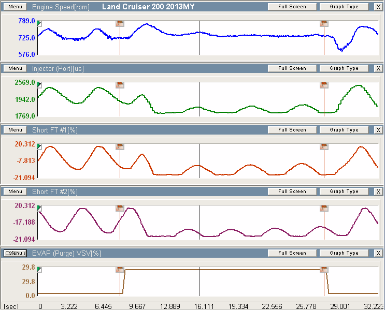This screenshot has height=310, width=385.
Task: Remove the EVAP (Purge) VSV graph panel
Action: [378, 253]
